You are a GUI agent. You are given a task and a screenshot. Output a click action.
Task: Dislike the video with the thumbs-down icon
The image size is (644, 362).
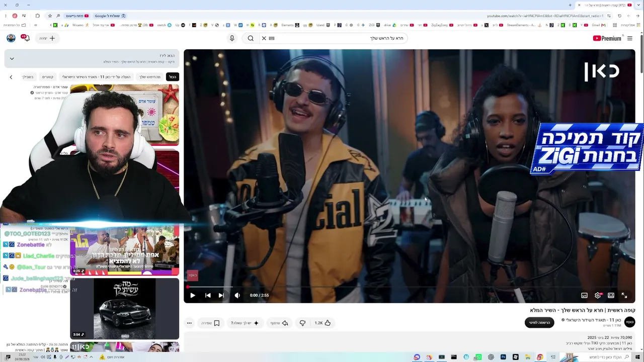(302, 323)
